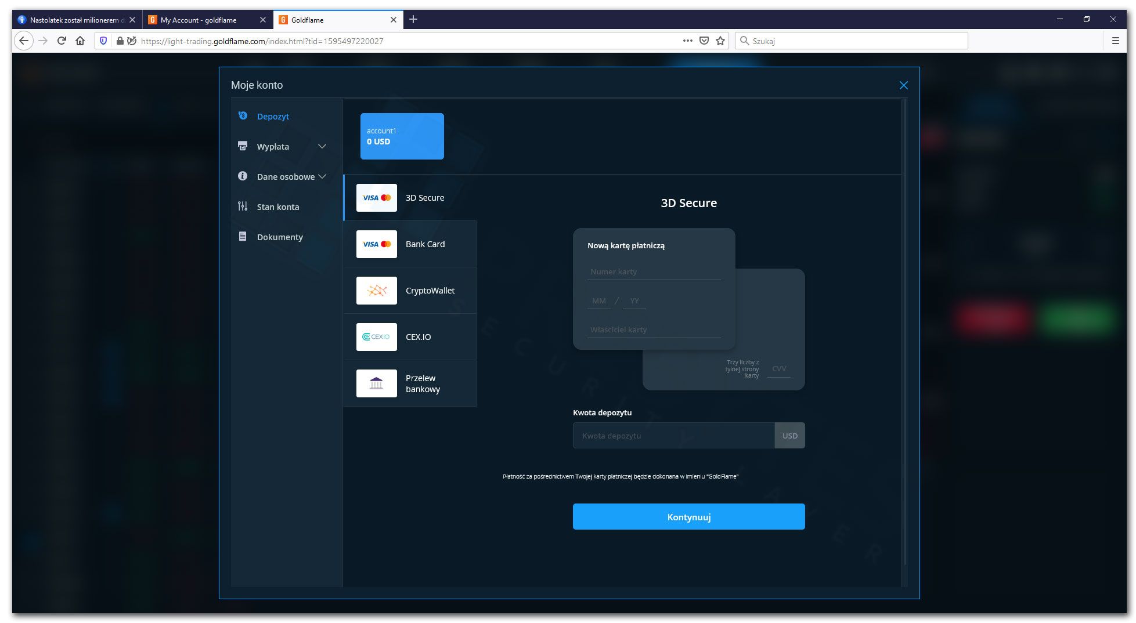This screenshot has width=1136, height=623.
Task: Click the MM expiry month field
Action: click(x=599, y=301)
